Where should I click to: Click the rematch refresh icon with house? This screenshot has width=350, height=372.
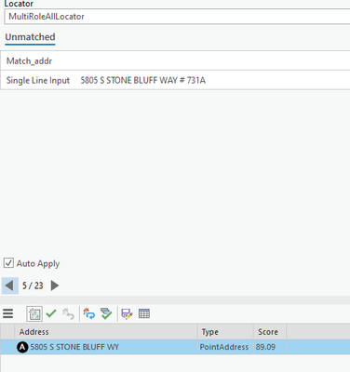point(89,313)
